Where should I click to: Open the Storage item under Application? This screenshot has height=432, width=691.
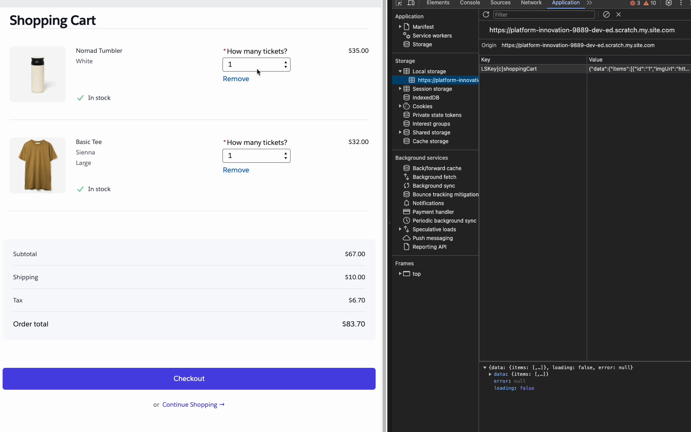(x=422, y=45)
